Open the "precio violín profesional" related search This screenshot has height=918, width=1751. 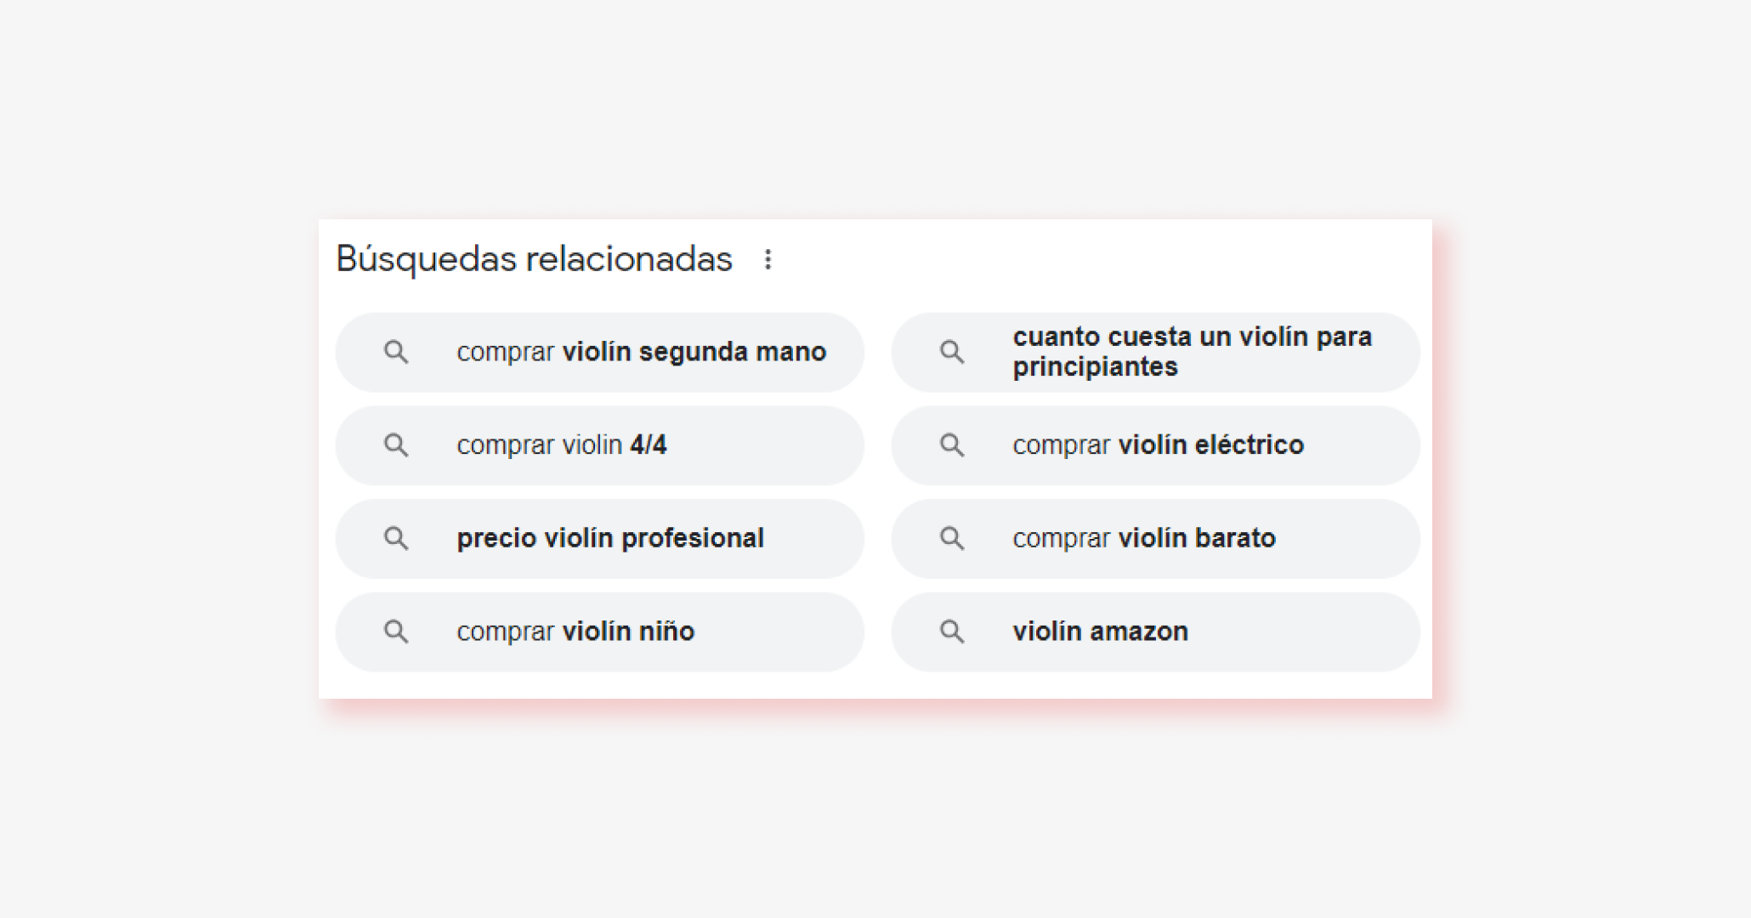point(611,538)
